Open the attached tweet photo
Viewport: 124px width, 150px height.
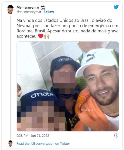pyautogui.click(x=68, y=86)
